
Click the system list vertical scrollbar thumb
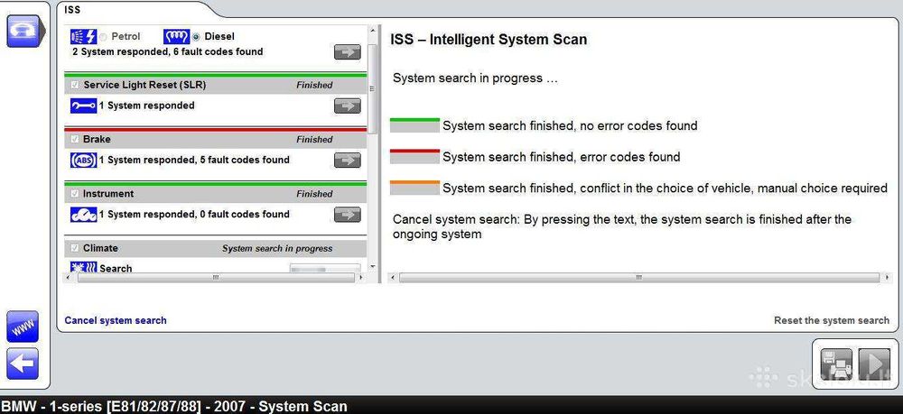click(373, 88)
